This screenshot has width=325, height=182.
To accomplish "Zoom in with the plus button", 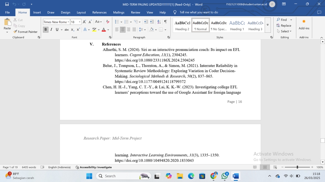I will coord(312,167).
